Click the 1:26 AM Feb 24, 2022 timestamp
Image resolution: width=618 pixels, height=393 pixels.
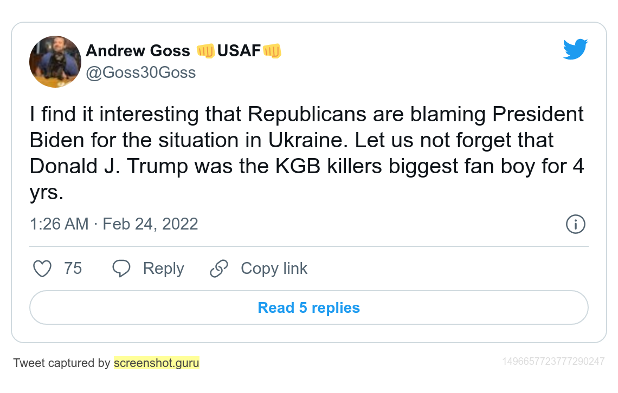pyautogui.click(x=114, y=224)
